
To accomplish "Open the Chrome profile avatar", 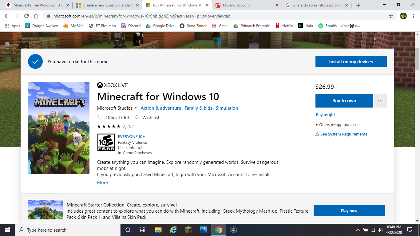I will [x=403, y=16].
